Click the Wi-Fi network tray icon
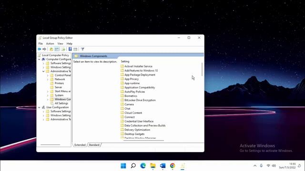 [268, 166]
